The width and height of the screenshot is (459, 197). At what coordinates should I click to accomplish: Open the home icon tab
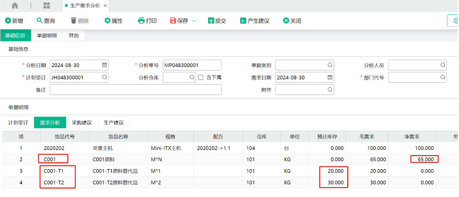(15, 5)
